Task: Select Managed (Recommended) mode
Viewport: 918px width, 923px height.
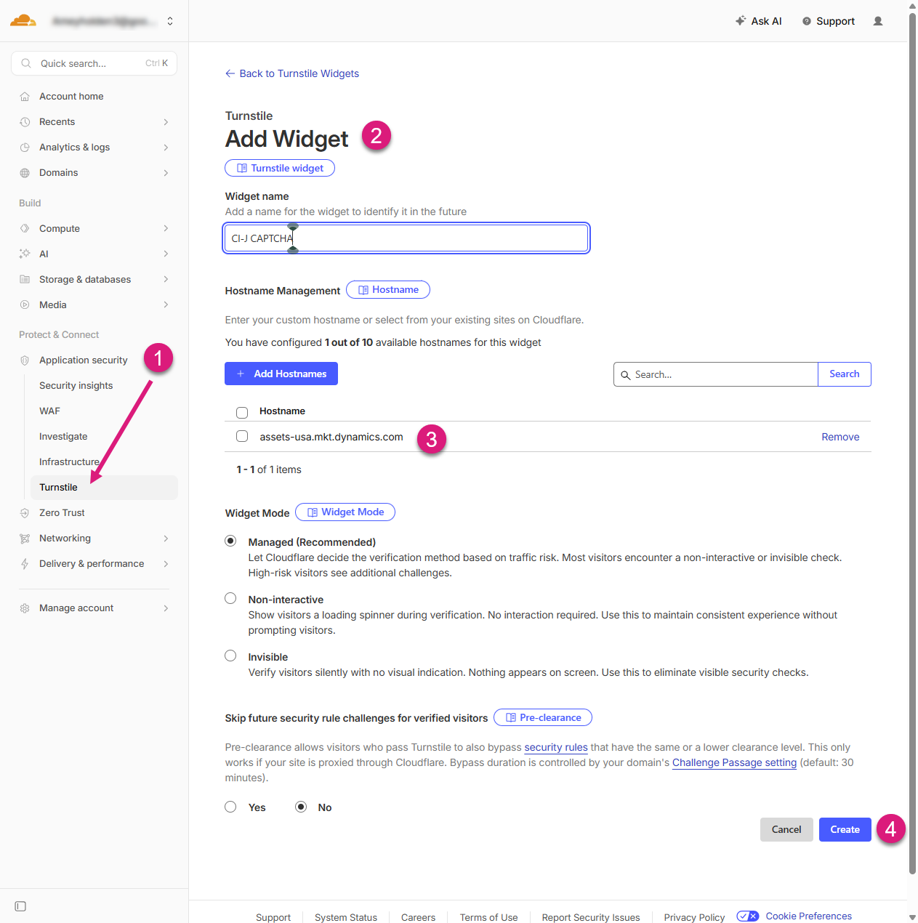Action: tap(230, 541)
